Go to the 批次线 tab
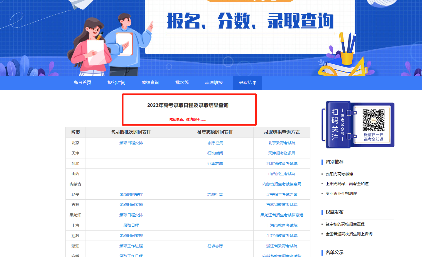 coord(182,83)
